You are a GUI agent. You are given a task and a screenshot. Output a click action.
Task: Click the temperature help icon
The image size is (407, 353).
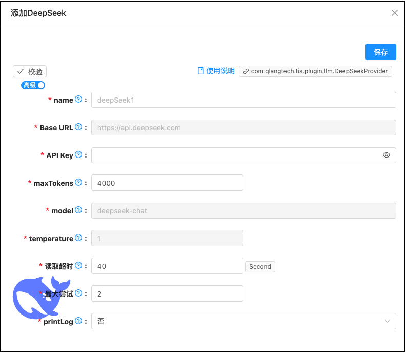pos(78,238)
